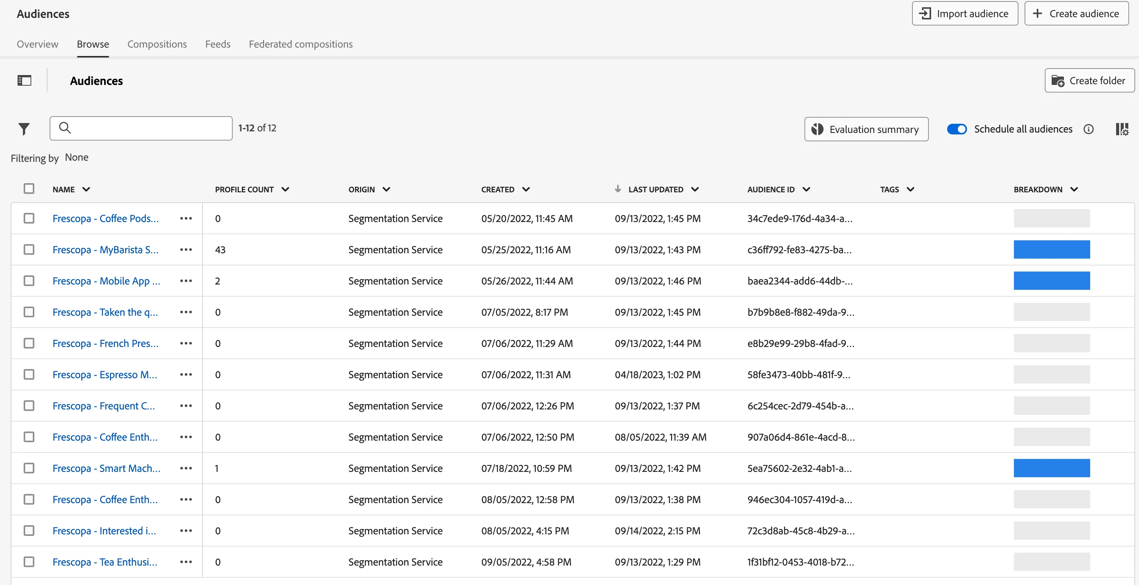Screen dimensions: 1139x585
Task: Expand the Breakdown column dropdown
Action: tap(1073, 189)
